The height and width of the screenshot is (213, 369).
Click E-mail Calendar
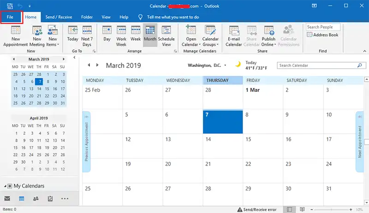pyautogui.click(x=234, y=36)
